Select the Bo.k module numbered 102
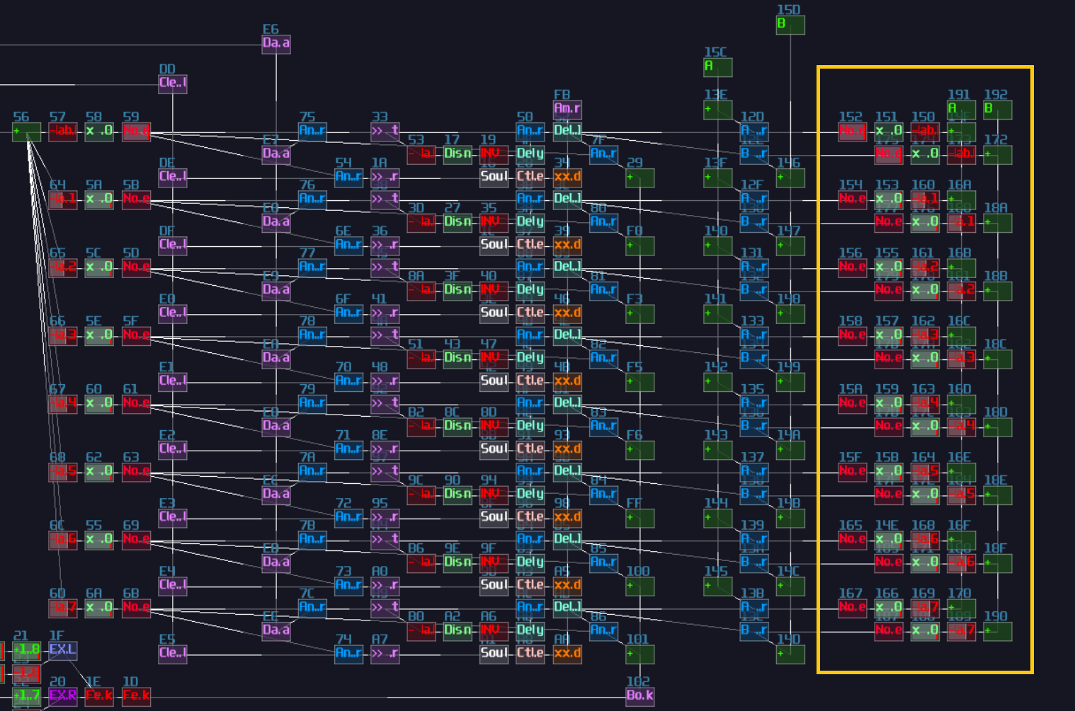The image size is (1075, 711). 640,696
